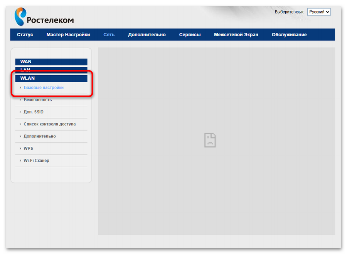Open the Сервисы menu tab
This screenshot has width=347, height=254.
click(x=190, y=35)
